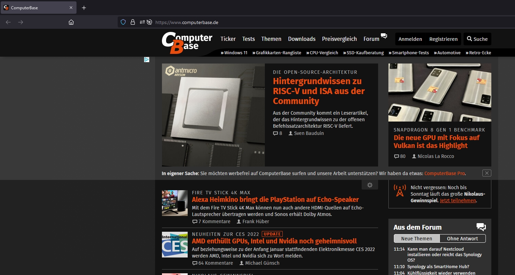Click the ComputerBase logo
The image size is (515, 275).
point(187,43)
